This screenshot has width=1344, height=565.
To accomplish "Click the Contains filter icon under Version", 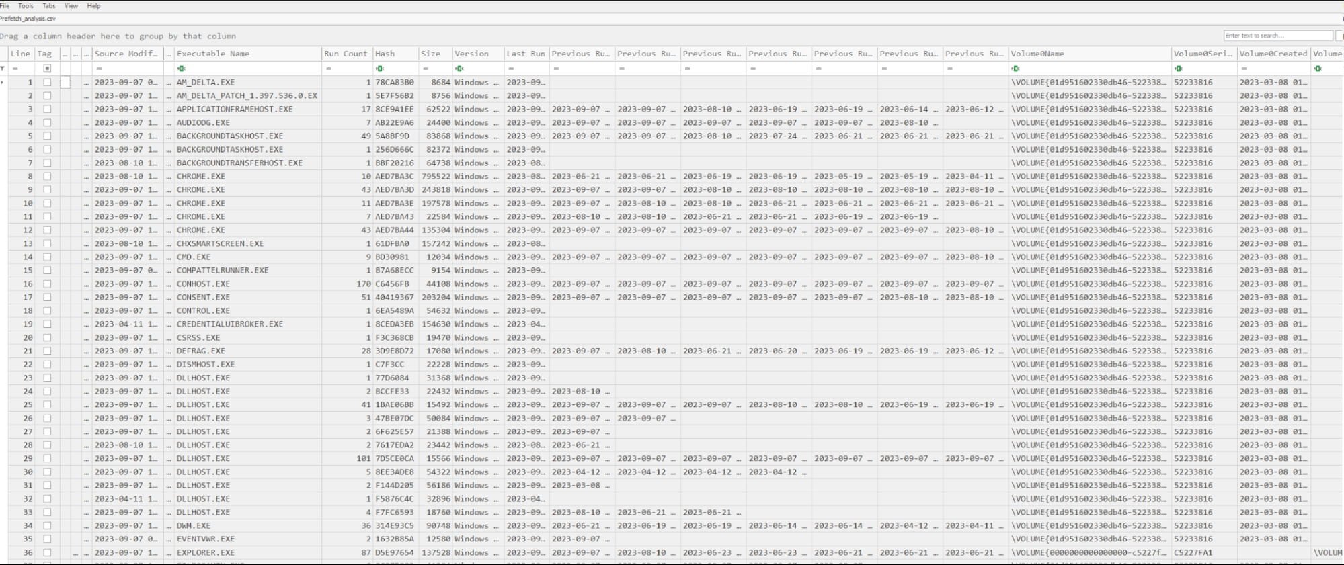I will coord(459,69).
